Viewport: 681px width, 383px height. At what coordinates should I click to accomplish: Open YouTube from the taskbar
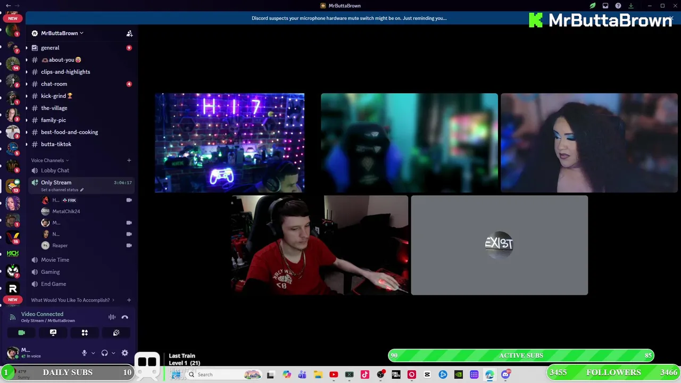click(x=334, y=374)
